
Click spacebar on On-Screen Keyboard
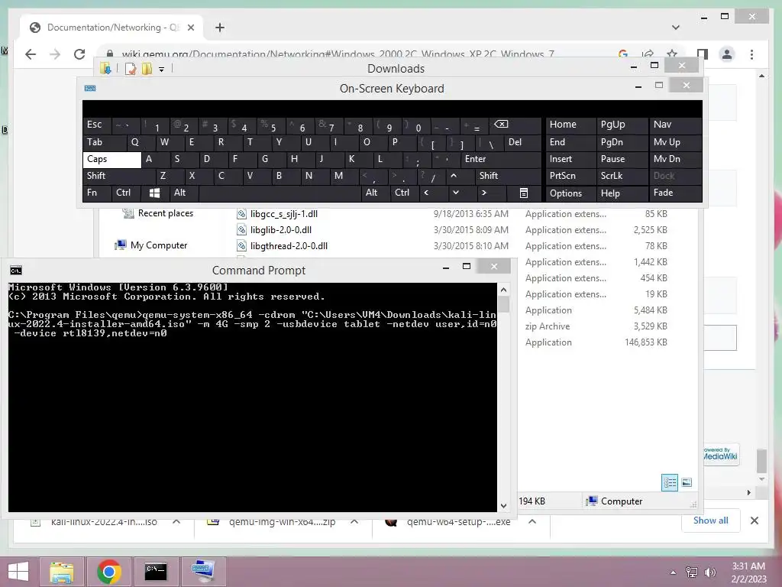click(x=280, y=193)
